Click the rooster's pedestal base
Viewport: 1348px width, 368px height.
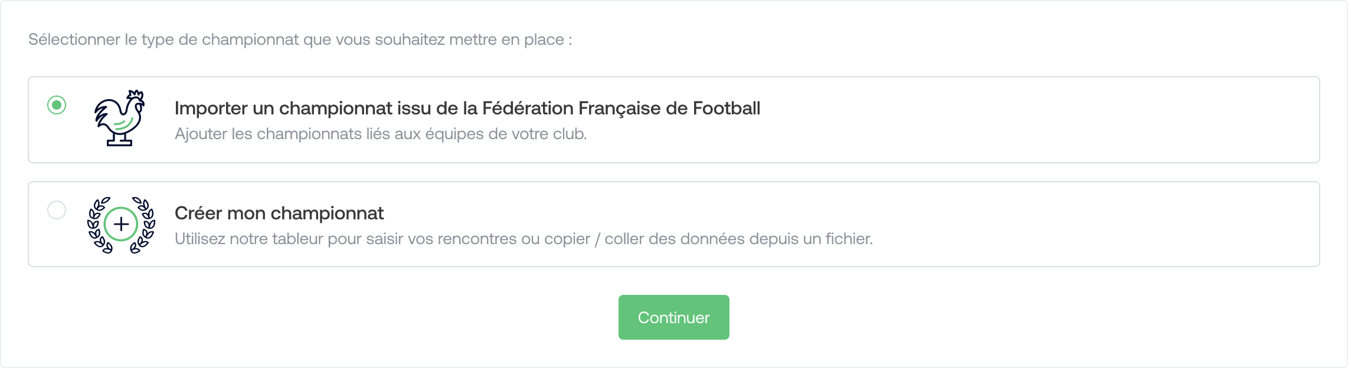pyautogui.click(x=119, y=140)
